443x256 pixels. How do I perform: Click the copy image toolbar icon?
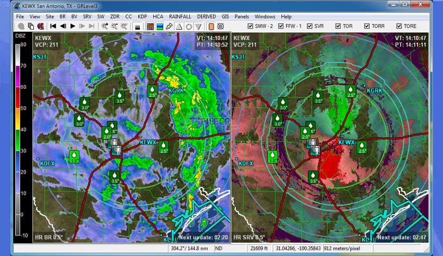(x=31, y=26)
